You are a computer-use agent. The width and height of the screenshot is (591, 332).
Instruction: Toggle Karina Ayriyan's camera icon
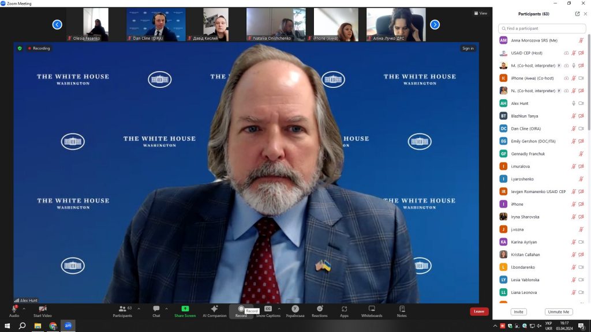tap(581, 242)
